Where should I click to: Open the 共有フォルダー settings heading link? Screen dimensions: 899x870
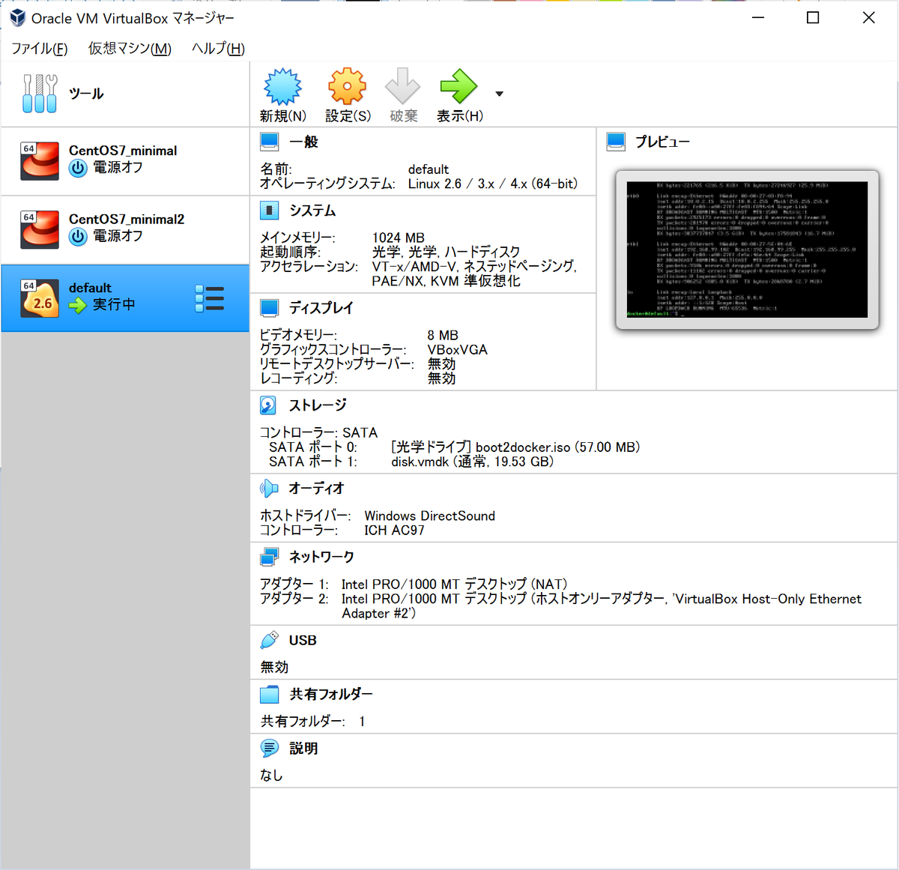pos(331,695)
